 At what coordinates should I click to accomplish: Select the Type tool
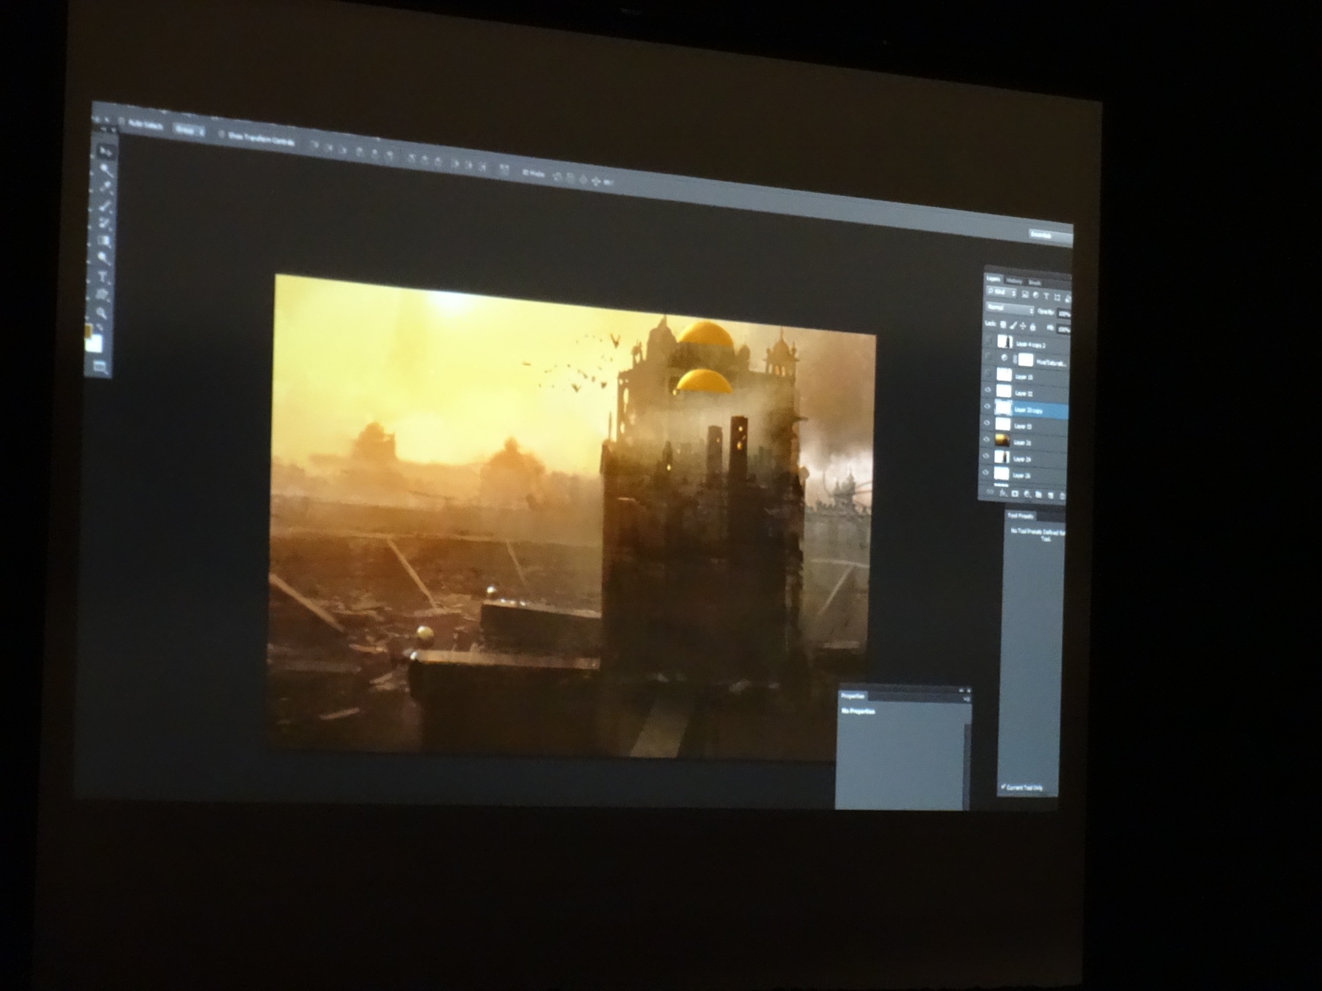click(x=103, y=276)
